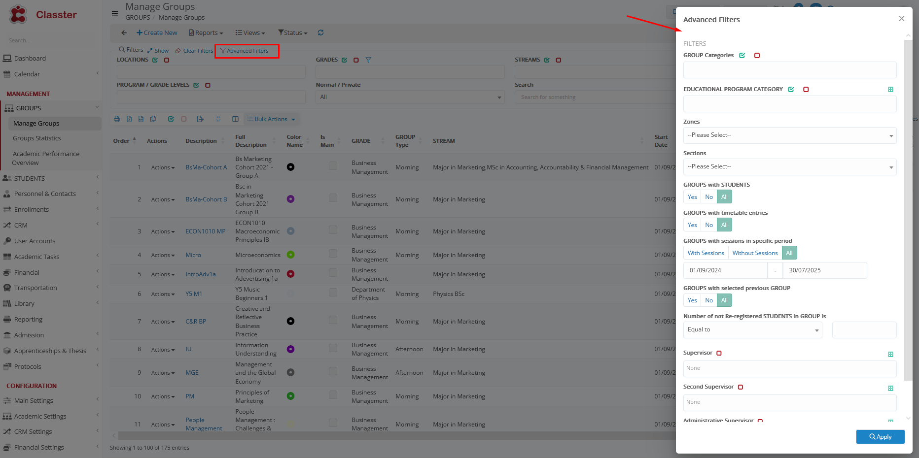Clear EDUCATIONAL PROGRAM CATEGORY with the red square icon
This screenshot has width=919, height=458.
(x=806, y=90)
